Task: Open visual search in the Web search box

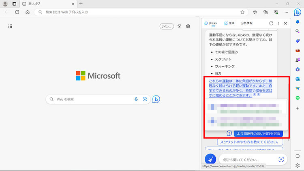Action: point(145,99)
